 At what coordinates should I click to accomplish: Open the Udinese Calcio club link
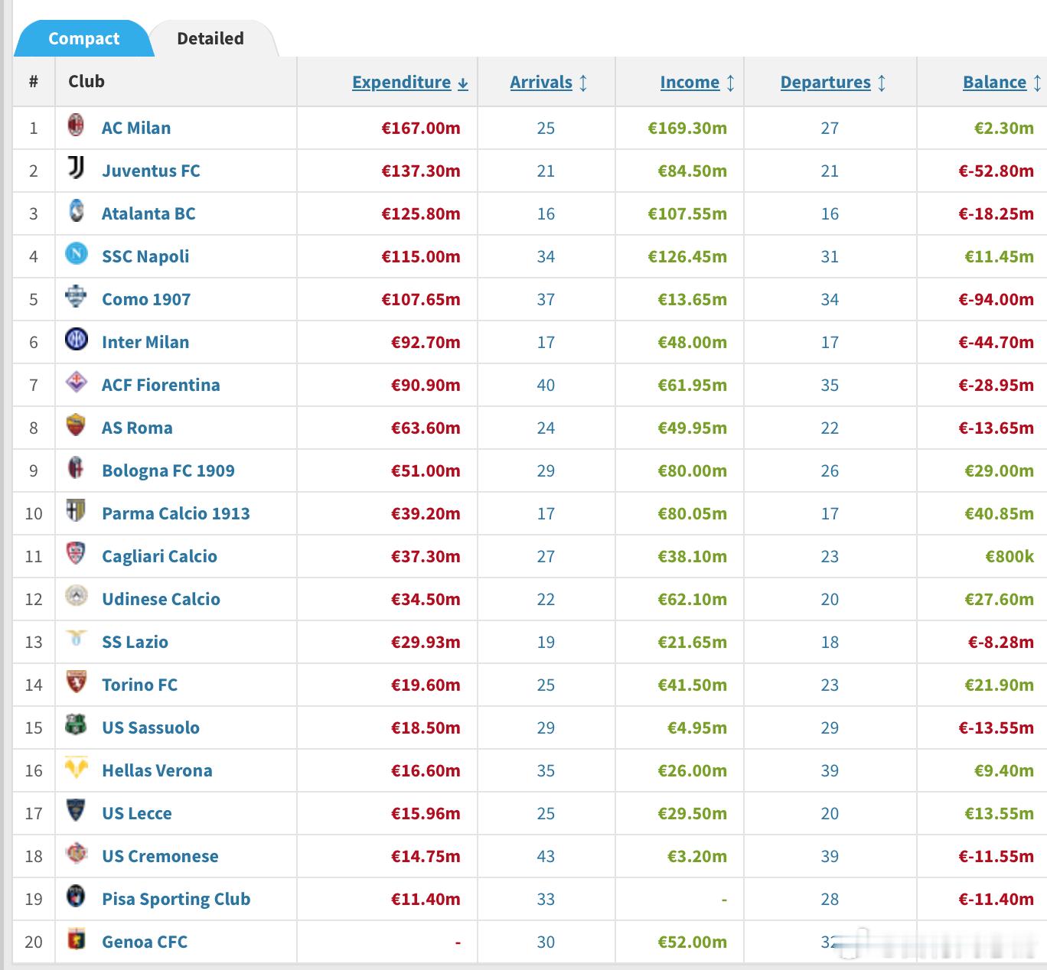[x=161, y=599]
